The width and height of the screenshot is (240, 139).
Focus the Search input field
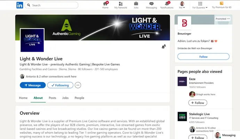pos(51,5)
